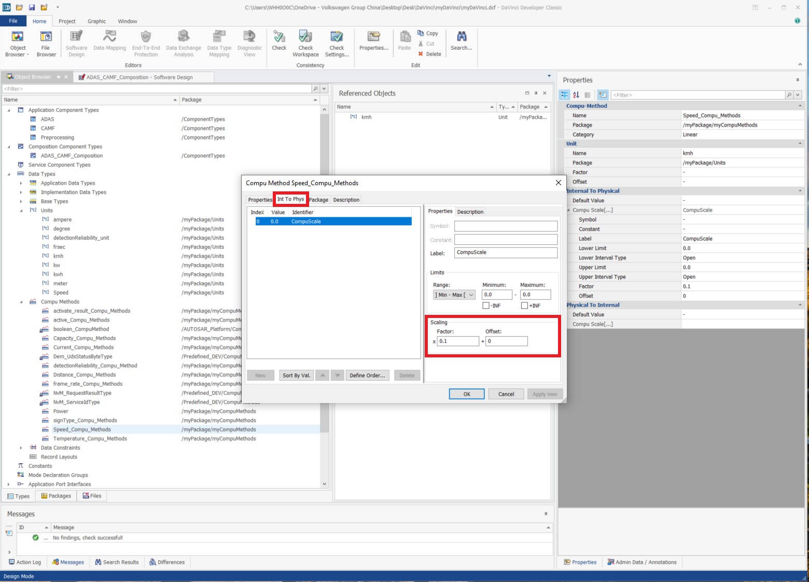Click the Sort By Val. button
Viewport: 809px width, 582px height.
(x=296, y=376)
